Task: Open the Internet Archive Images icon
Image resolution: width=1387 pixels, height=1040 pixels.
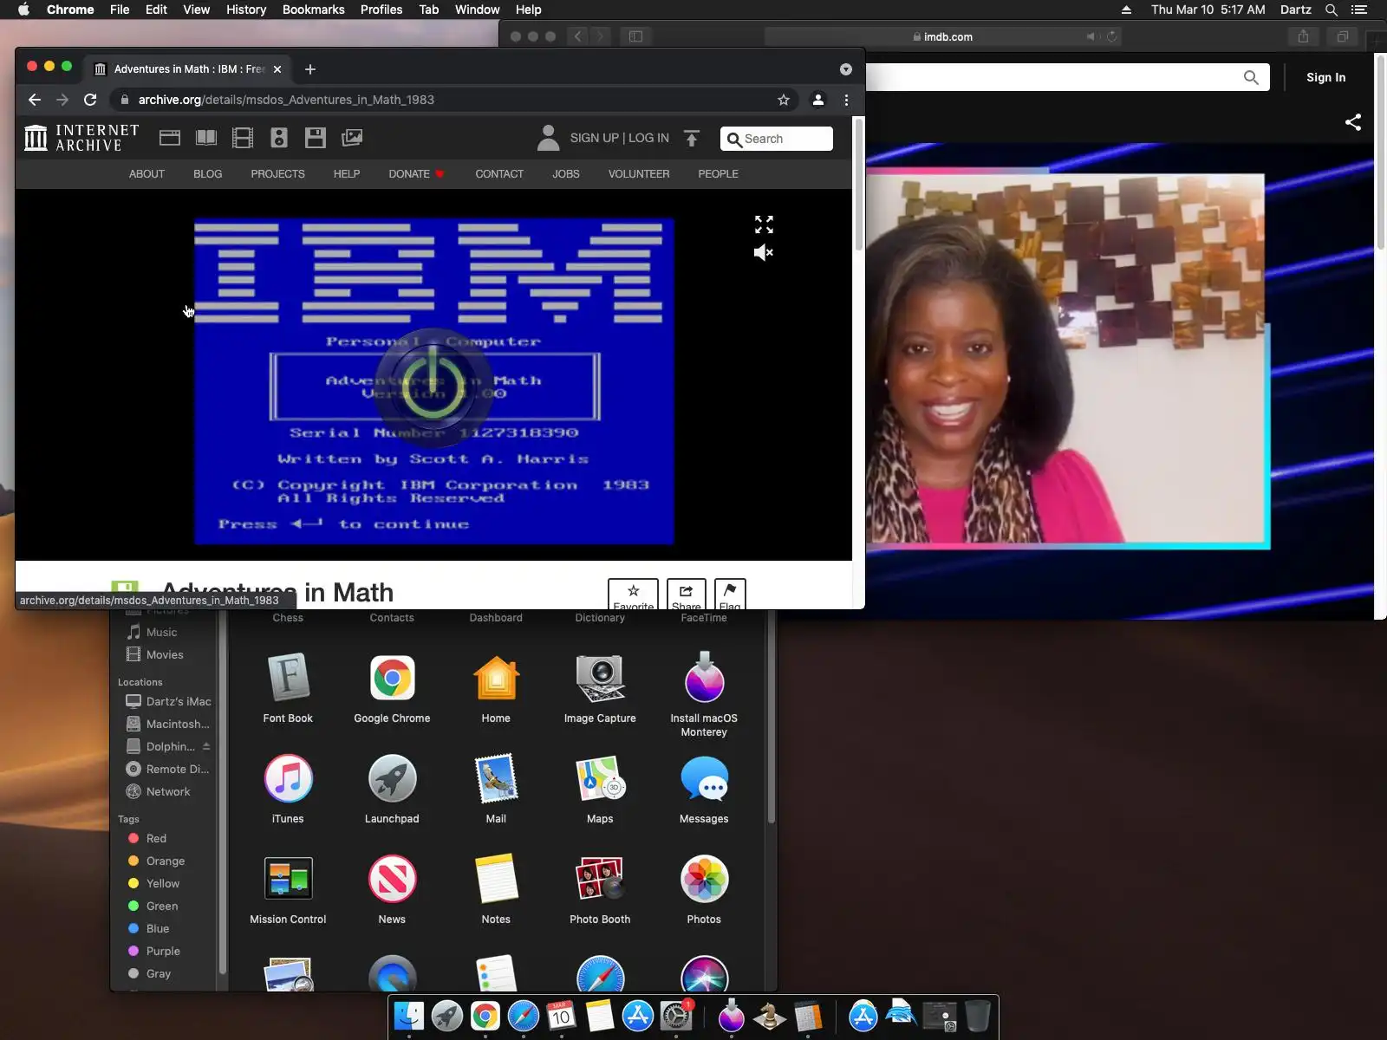Action: [352, 138]
